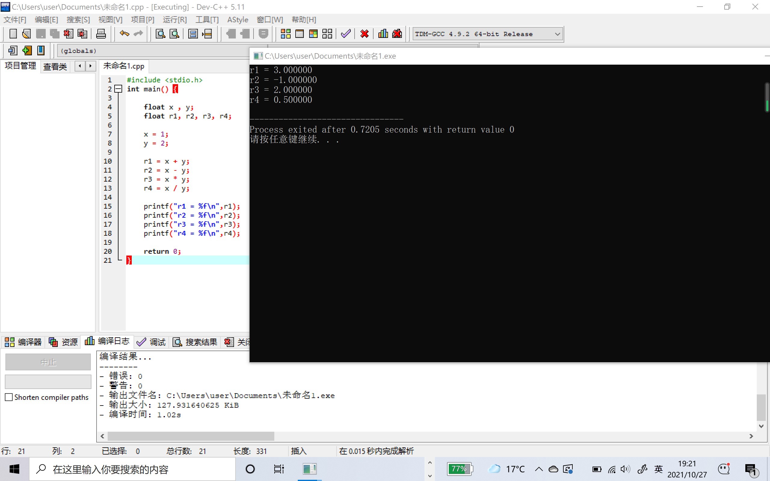This screenshot has height=481, width=770.
Task: Click the right arrow next to 查看类 tab
Action: tap(90, 66)
